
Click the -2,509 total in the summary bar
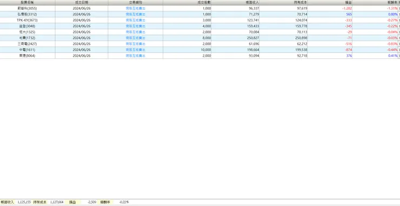[92, 202]
